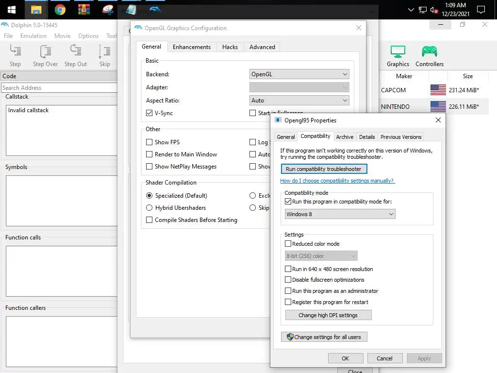497x373 pixels.
Task: Click the Search Address field
Action: click(59, 87)
